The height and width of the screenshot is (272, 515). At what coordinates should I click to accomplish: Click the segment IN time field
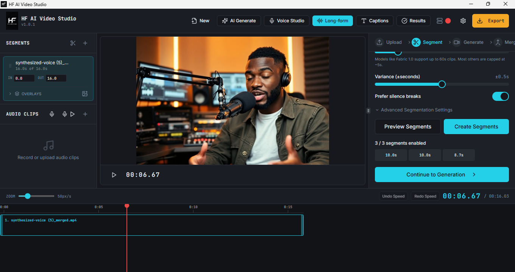(24, 78)
